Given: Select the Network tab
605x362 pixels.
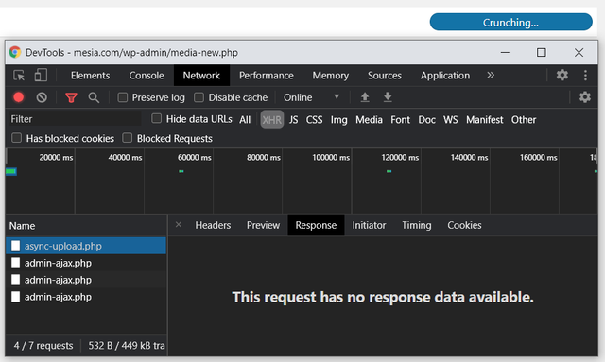Looking at the screenshot, I should pyautogui.click(x=201, y=76).
